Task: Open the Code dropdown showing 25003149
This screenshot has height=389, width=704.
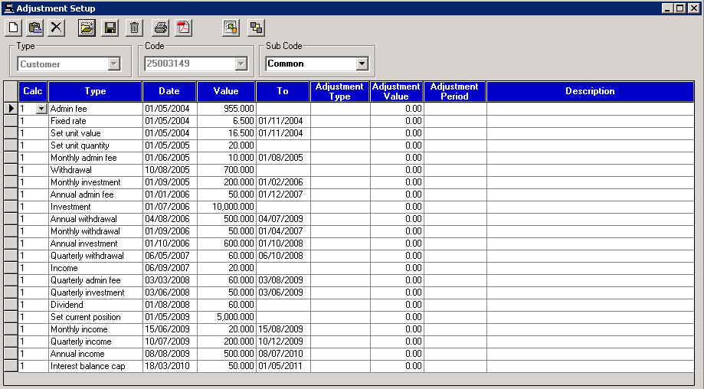Action: [x=241, y=64]
